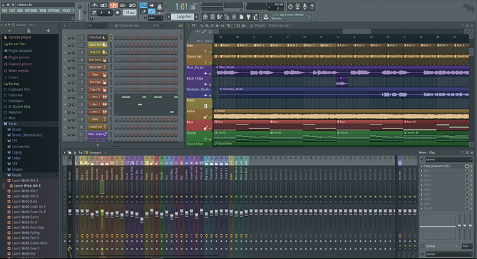Image resolution: width=477 pixels, height=259 pixels.
Task: Click the Stop button in transport
Action: click(109, 13)
